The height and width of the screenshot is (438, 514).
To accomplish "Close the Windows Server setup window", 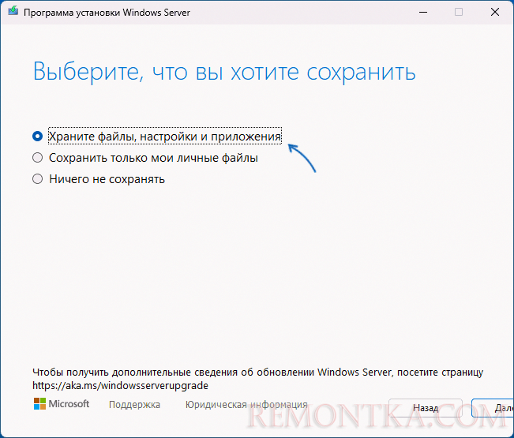I will [495, 13].
